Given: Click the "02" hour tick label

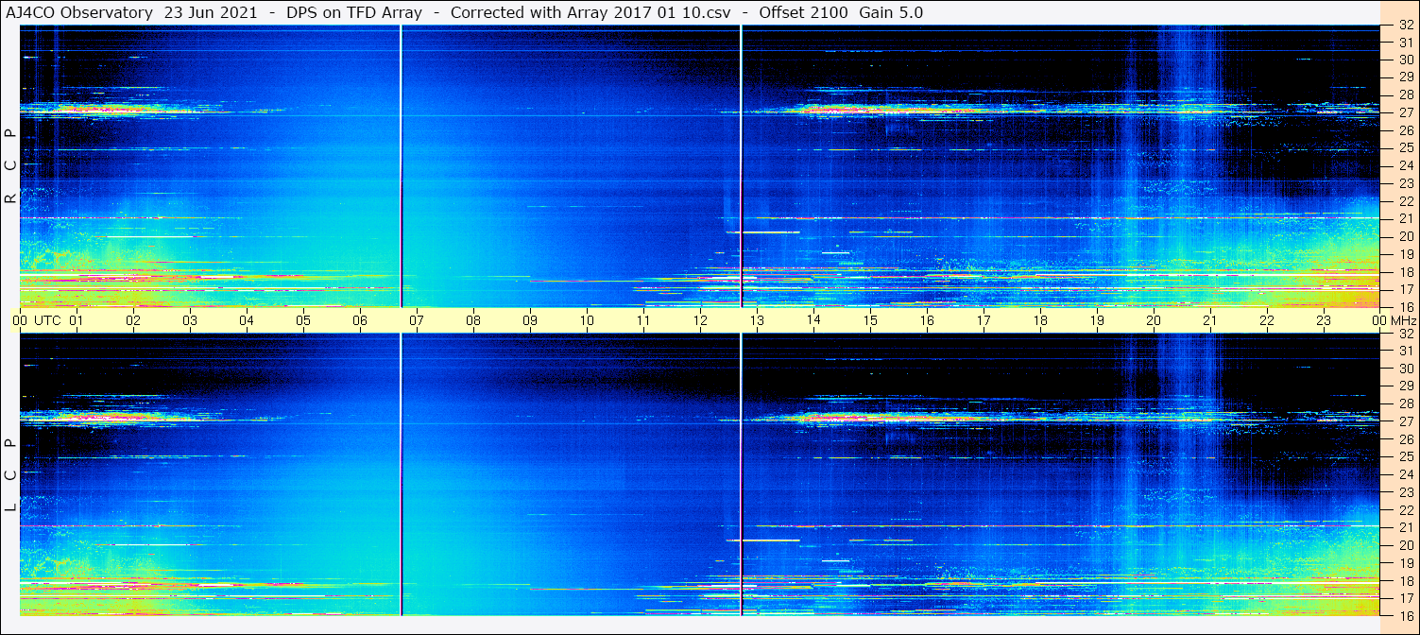Looking at the screenshot, I should point(133,320).
